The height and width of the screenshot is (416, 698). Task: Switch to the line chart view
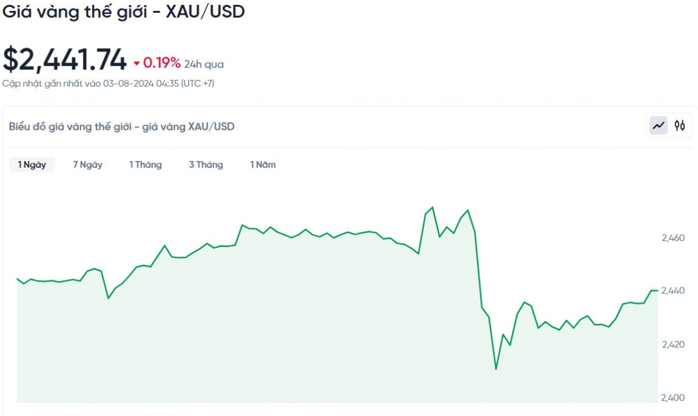click(x=658, y=126)
